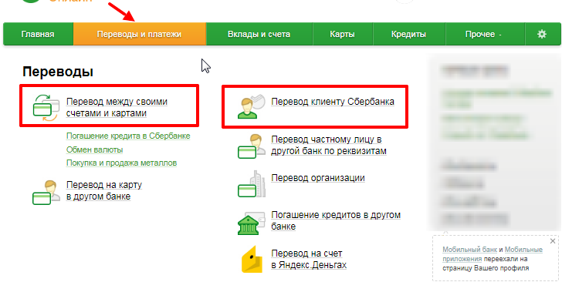Open Перевод на счет в Яндекс.Деньгах link
The image size is (562, 282).
[x=309, y=260]
